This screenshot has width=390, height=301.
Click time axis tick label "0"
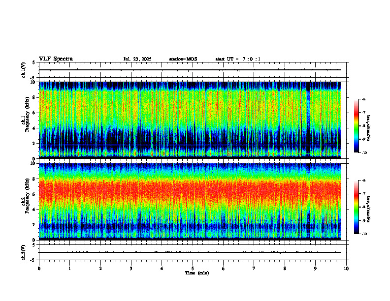(39, 269)
